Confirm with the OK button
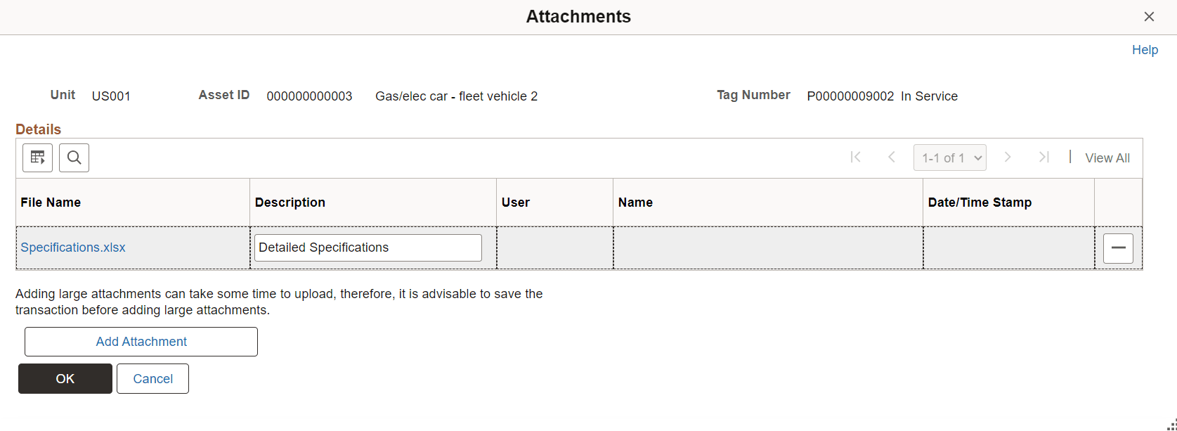 [65, 378]
